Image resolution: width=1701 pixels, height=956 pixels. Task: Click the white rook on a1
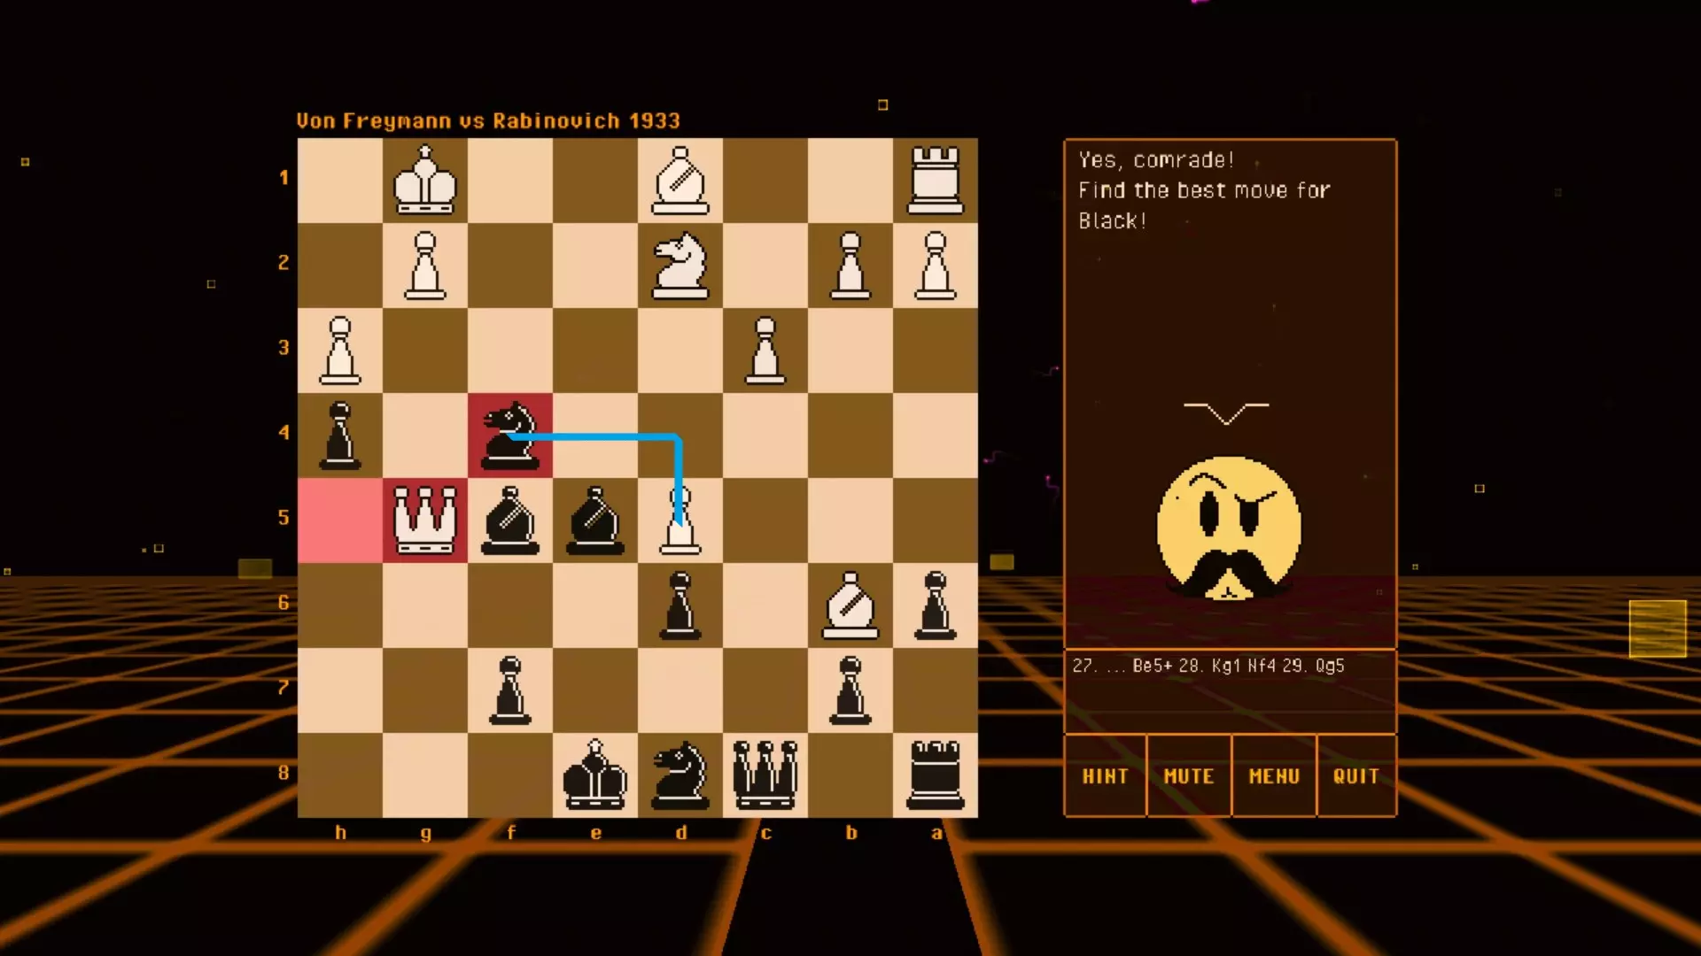click(x=935, y=181)
